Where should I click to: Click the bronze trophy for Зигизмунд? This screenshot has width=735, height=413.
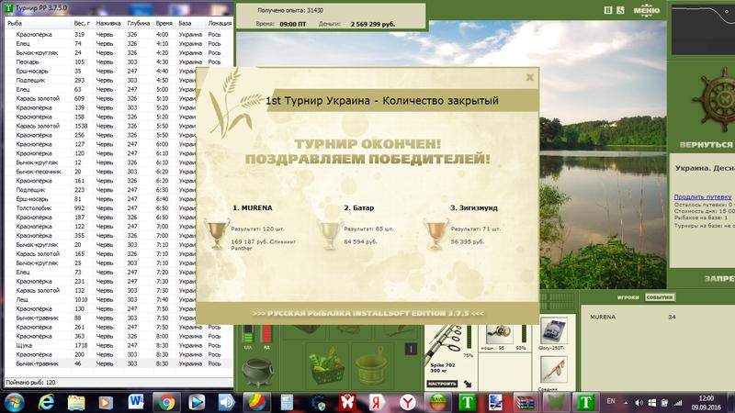(x=435, y=233)
